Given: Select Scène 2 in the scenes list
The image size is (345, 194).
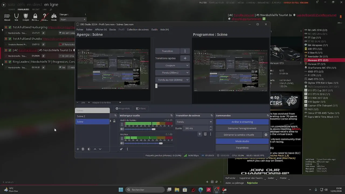Looking at the screenshot, I should coord(92,116).
